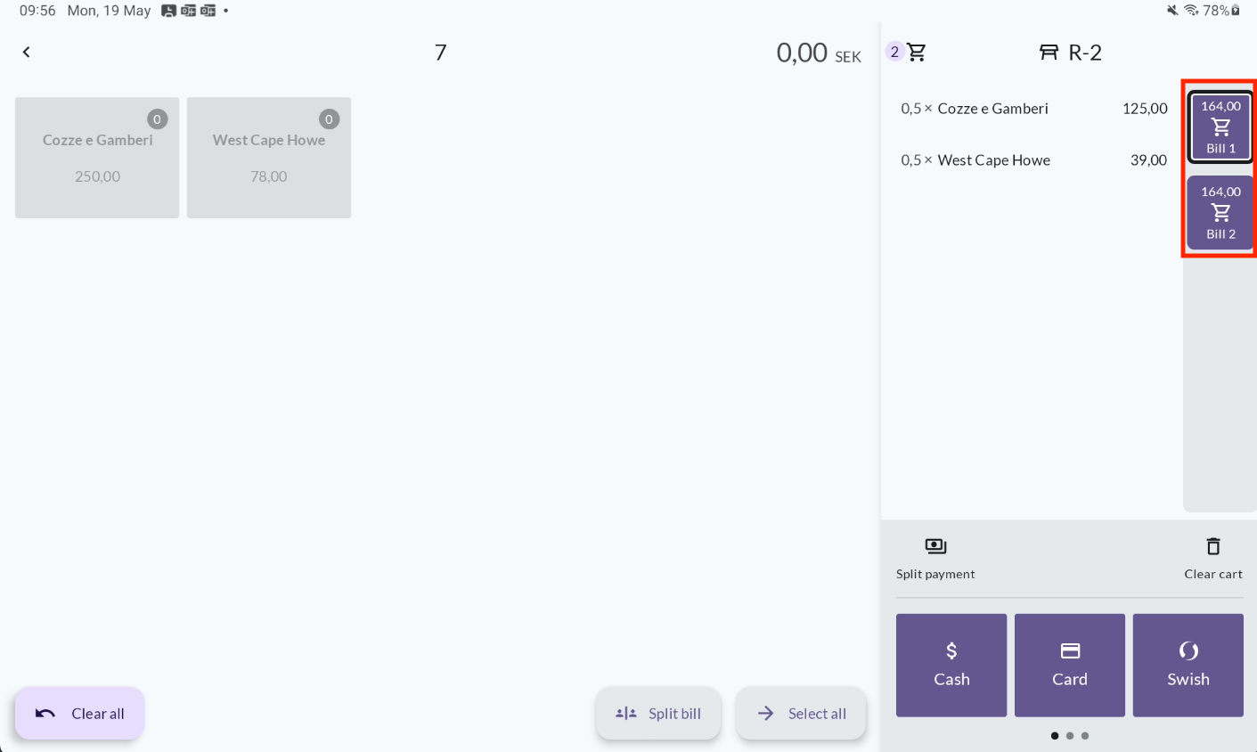Go to third payment methods page dot

click(x=1085, y=736)
